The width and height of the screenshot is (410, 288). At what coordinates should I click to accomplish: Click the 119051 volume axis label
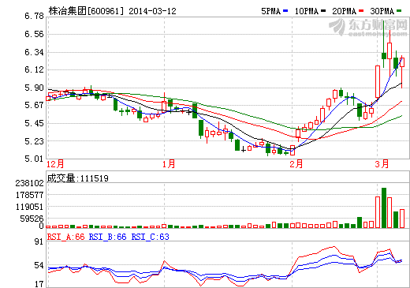click(29, 207)
